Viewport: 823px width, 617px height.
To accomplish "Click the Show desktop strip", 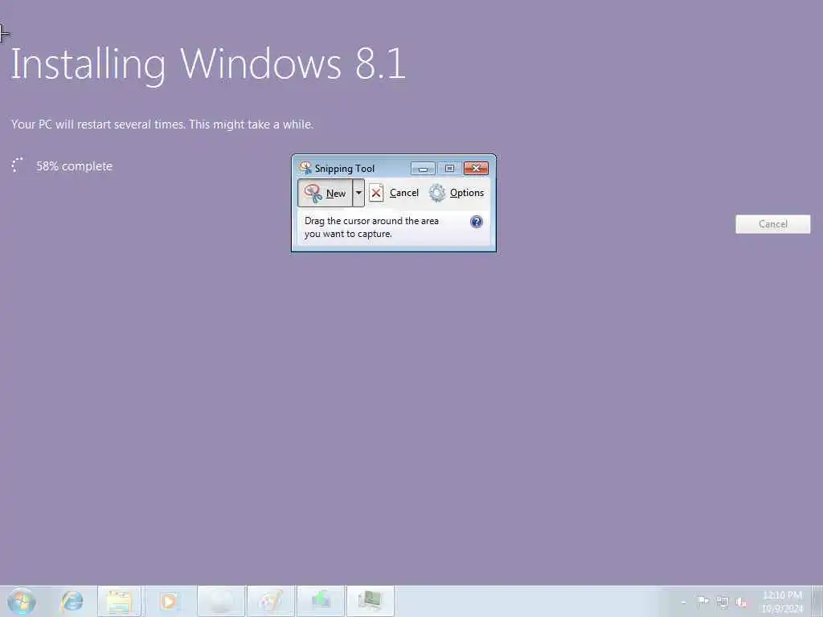I will (817, 601).
